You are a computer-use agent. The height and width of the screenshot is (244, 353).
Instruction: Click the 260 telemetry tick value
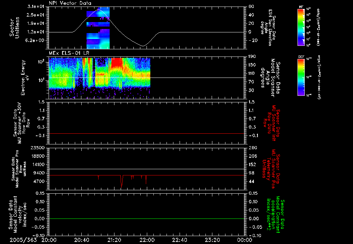[x=253, y=148]
